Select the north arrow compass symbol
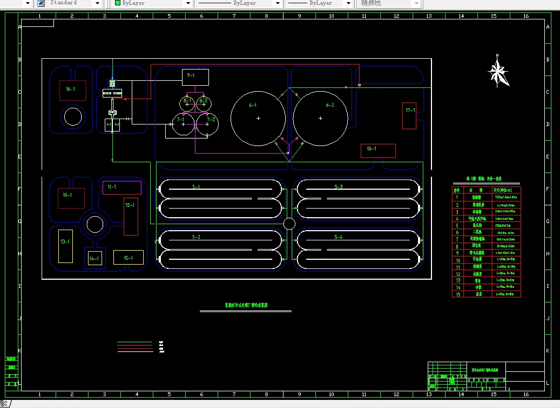 click(x=498, y=71)
